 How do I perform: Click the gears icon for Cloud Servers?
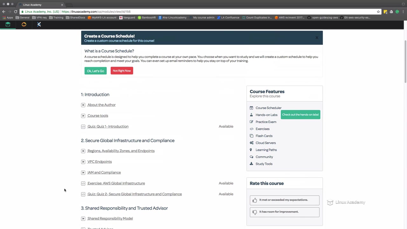[252, 143]
